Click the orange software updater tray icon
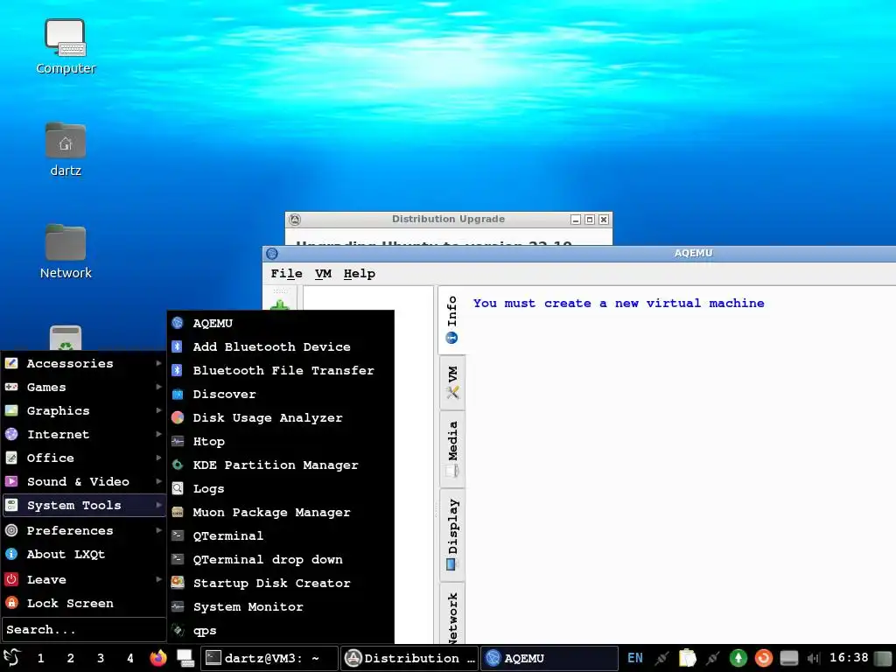The height and width of the screenshot is (672, 896). pyautogui.click(x=763, y=658)
